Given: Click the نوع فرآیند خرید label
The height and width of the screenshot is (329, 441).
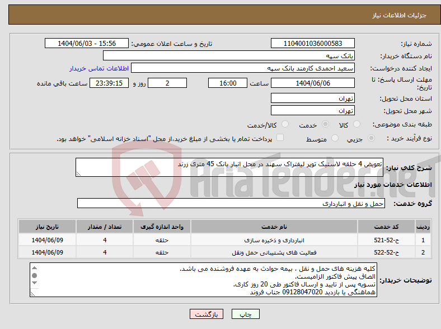Looking at the screenshot, I should pyautogui.click(x=409, y=138).
